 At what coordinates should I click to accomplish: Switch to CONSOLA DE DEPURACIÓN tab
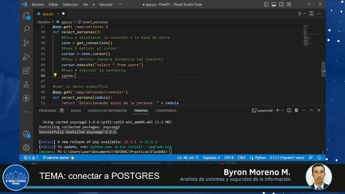107,110
